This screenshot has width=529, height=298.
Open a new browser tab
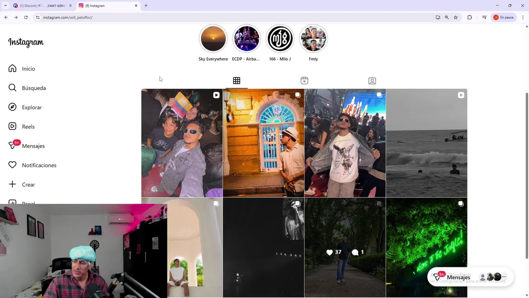click(146, 6)
